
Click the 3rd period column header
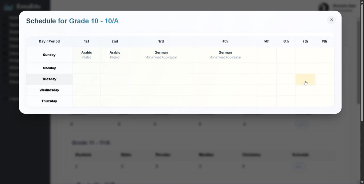point(161,41)
